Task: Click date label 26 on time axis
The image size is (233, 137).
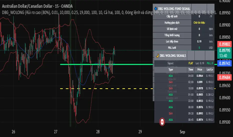Action: (x=13, y=132)
